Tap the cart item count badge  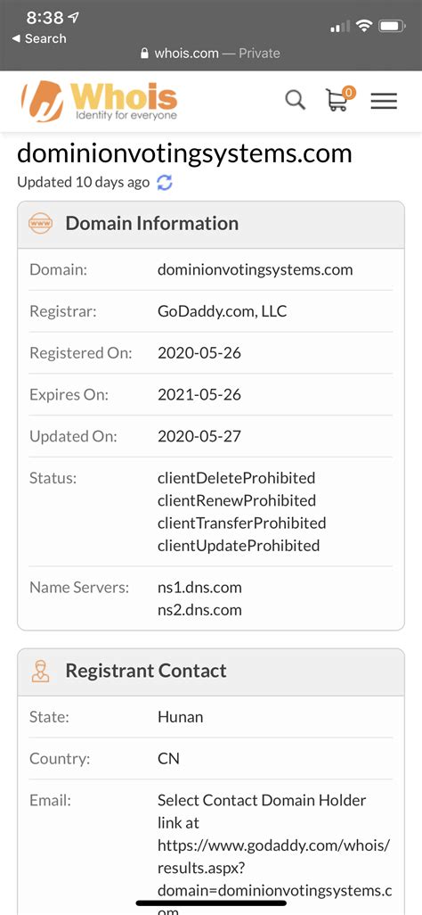click(349, 92)
